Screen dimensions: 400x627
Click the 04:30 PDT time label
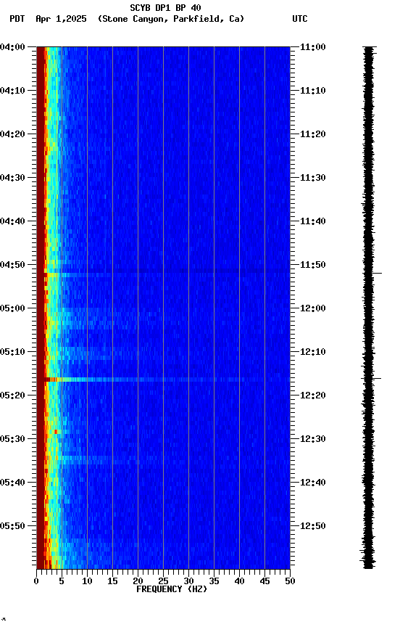pos(12,178)
